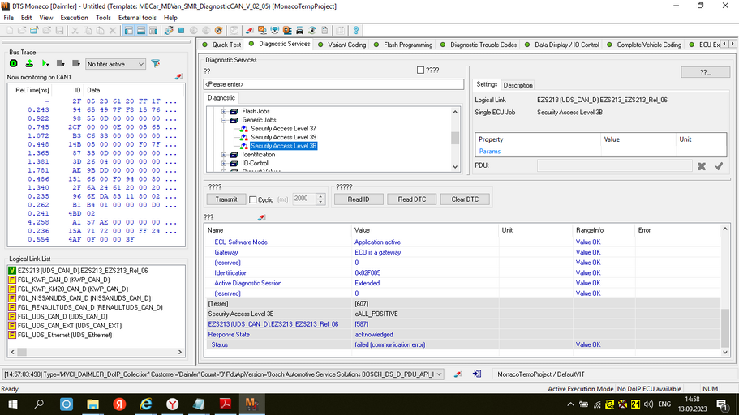Click the diagnostic job tree vertical scrollbar
Viewport: 739px width, 415px height.
coord(455,139)
